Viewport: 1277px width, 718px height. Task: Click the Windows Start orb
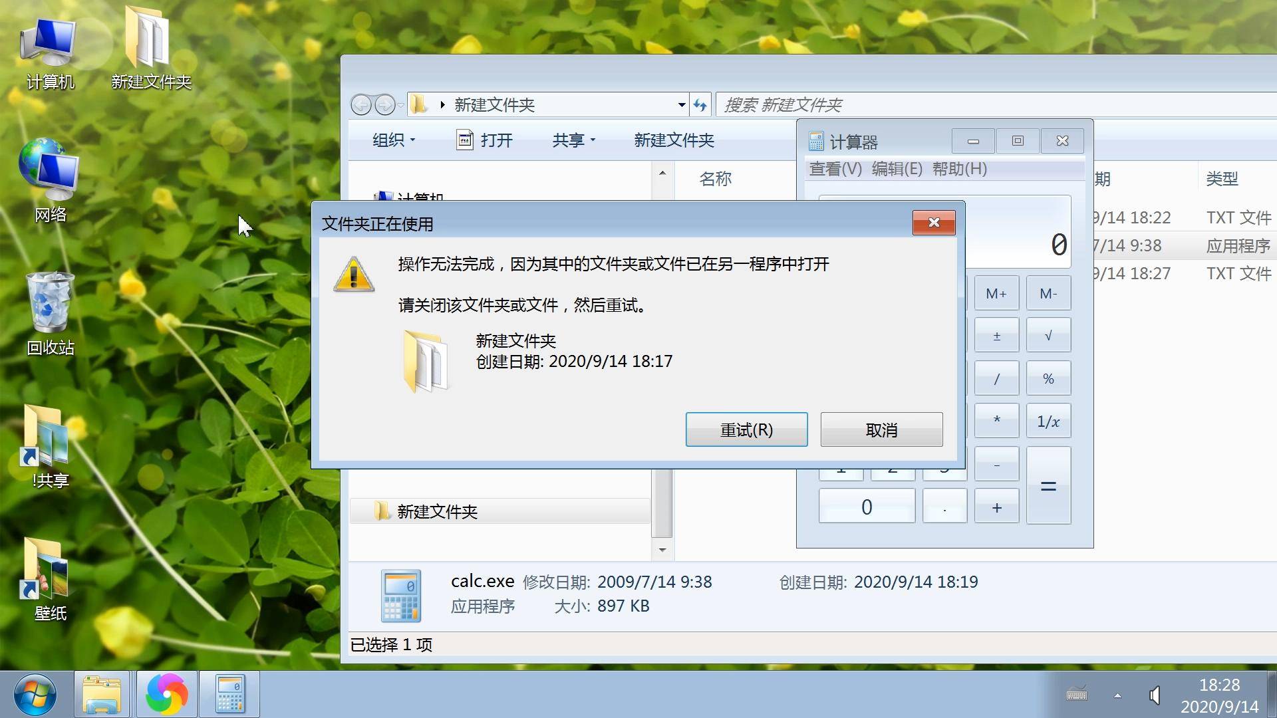pyautogui.click(x=35, y=693)
